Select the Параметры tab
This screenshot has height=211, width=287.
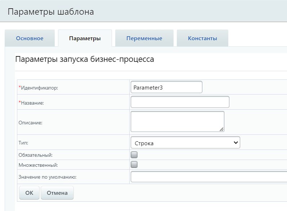85,38
